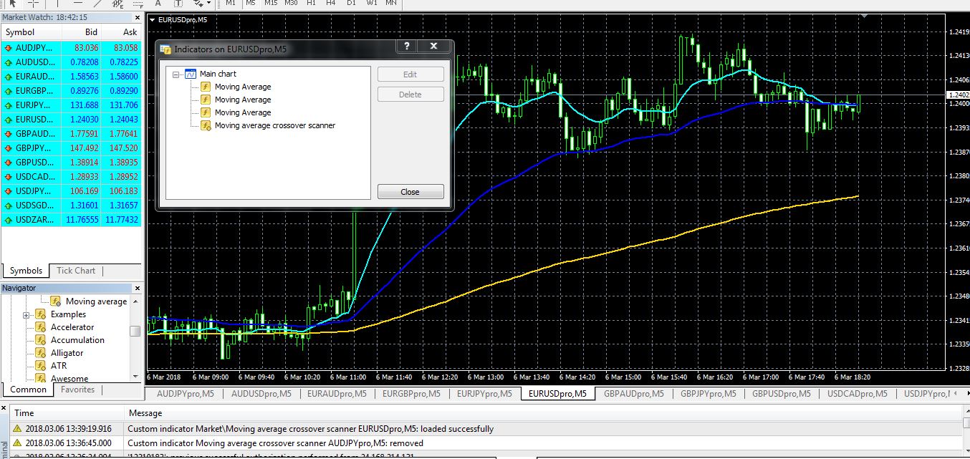Viewport: 970px width, 459px height.
Task: Select Awesome indicator in Navigator
Action: (x=69, y=378)
